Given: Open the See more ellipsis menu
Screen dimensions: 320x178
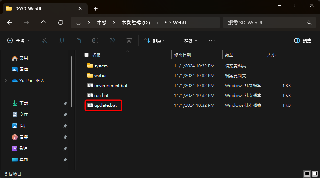Looking at the screenshot, I should tap(212, 41).
